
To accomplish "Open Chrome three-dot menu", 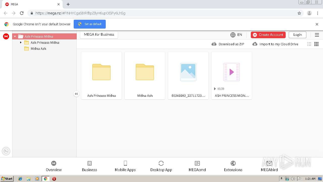I will point(317,13).
